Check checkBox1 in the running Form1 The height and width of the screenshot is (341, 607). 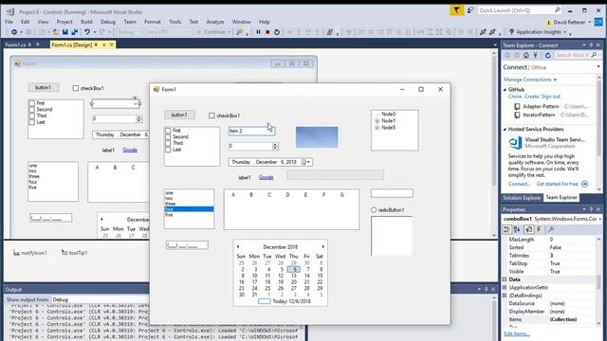(212, 116)
